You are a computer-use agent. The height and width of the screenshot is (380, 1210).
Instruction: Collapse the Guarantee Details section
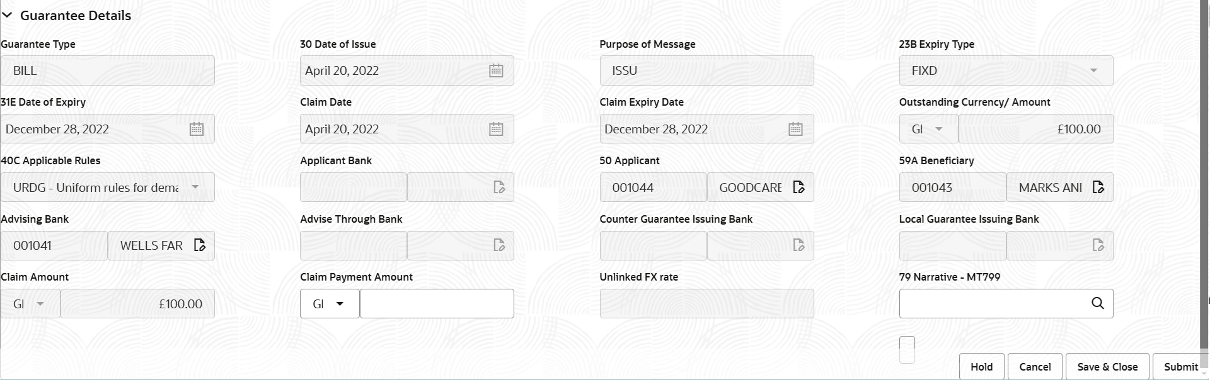[x=7, y=16]
